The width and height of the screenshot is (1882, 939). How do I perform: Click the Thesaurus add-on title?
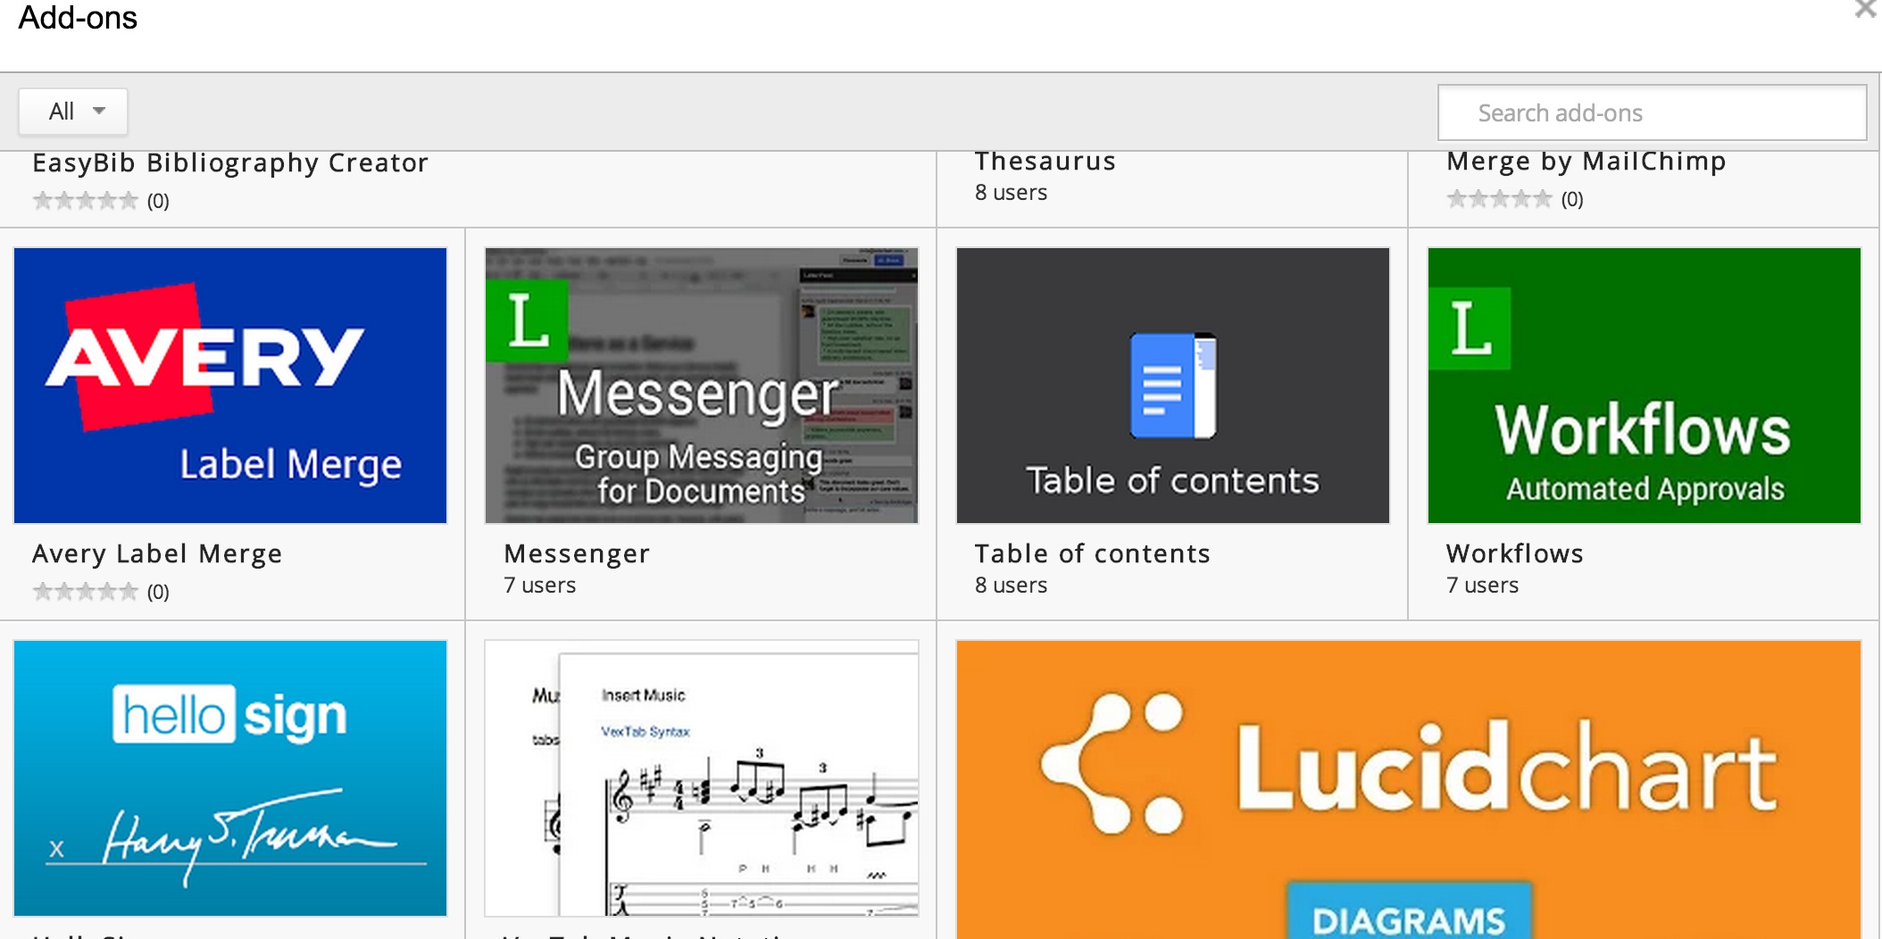click(1045, 162)
